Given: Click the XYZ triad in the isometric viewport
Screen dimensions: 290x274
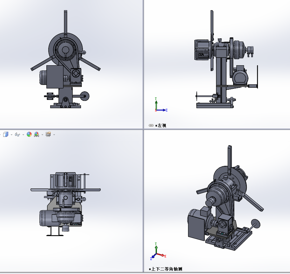Looking at the screenshot, I should (x=158, y=252).
